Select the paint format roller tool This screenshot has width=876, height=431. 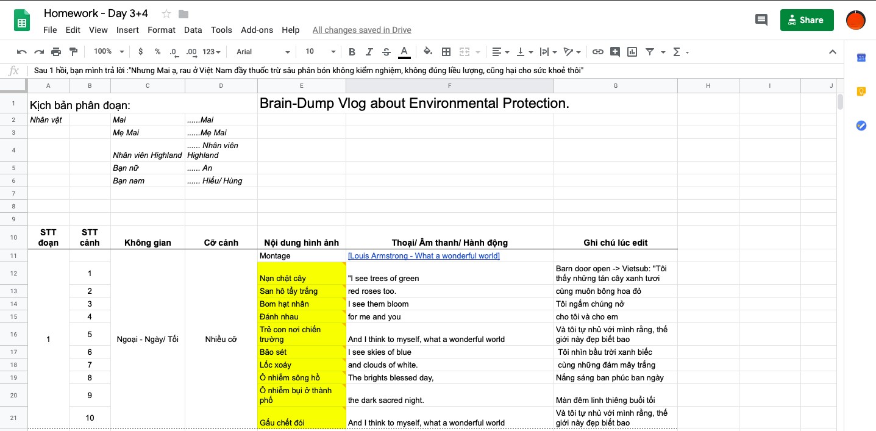[74, 52]
